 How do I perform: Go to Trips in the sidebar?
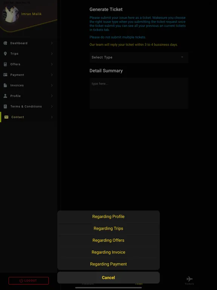point(29,54)
